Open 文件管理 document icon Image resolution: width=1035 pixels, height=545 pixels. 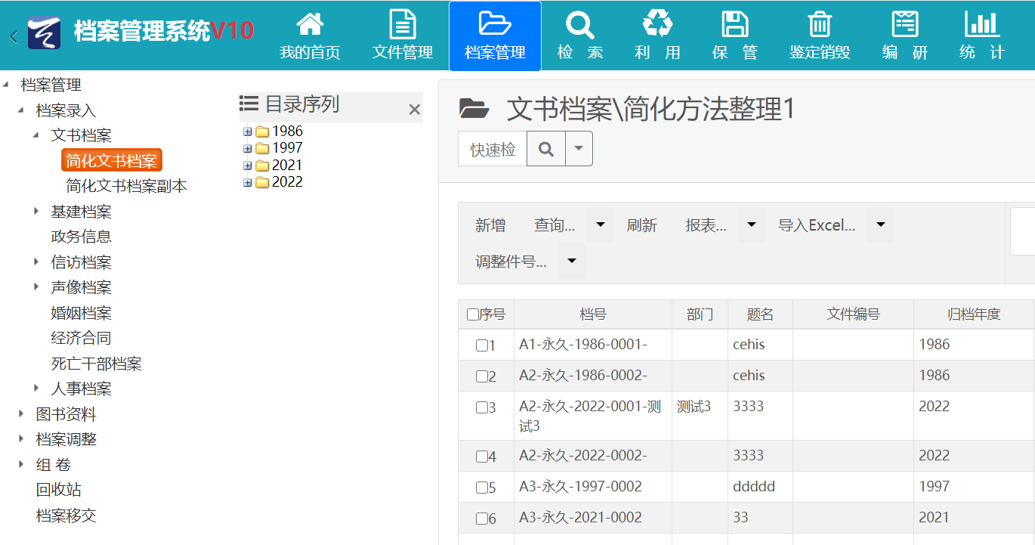pyautogui.click(x=402, y=25)
